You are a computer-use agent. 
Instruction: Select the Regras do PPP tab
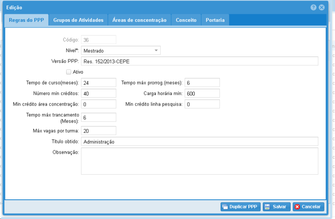26,20
